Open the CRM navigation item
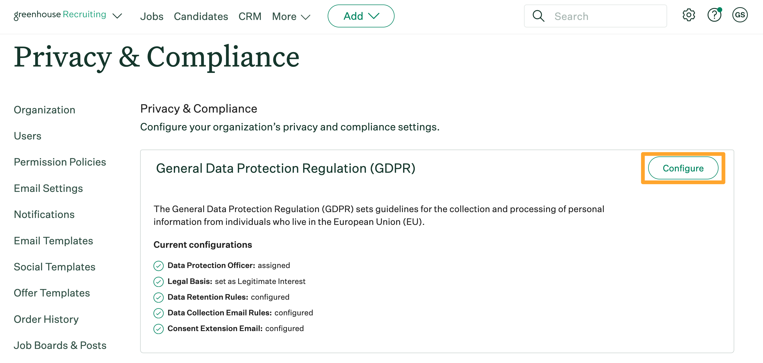Viewport: 763px width, 363px height. coord(250,16)
